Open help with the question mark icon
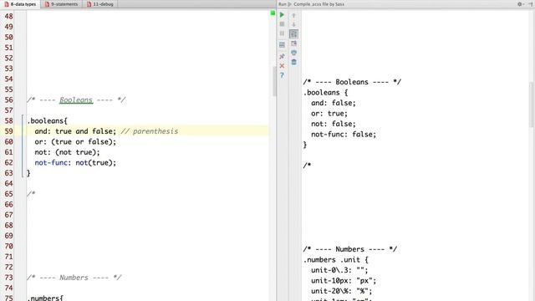The width and height of the screenshot is (535, 301). click(282, 75)
